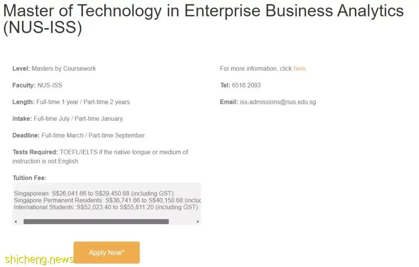The image size is (419, 267).
Task: Click the Tuition Fee label
Action: (x=29, y=178)
